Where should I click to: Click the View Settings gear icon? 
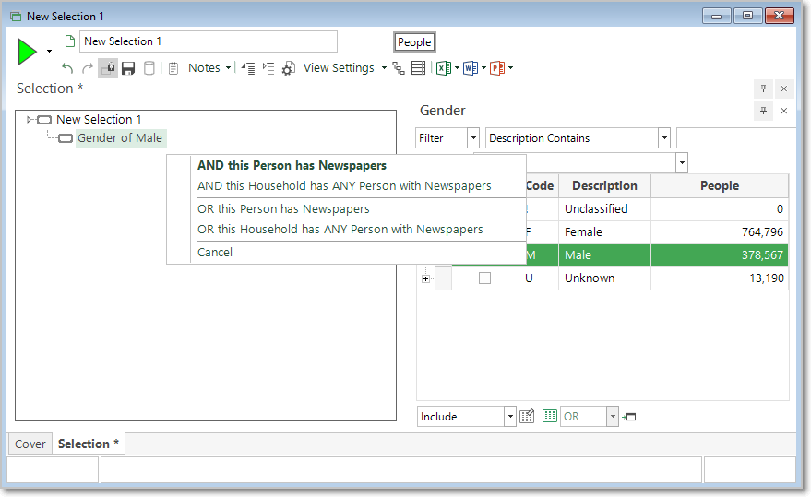click(289, 68)
